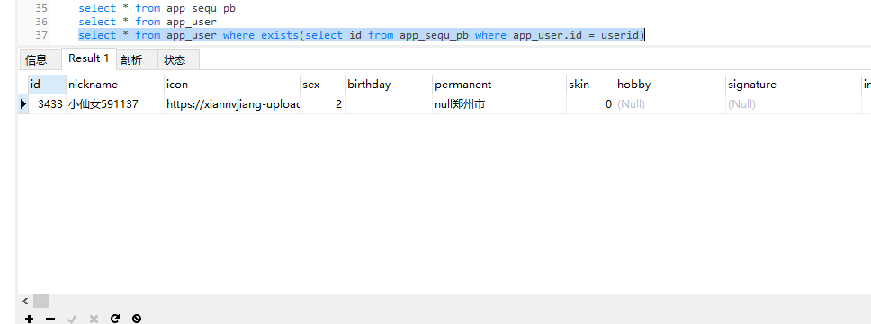Select the birthday column header

[389, 85]
